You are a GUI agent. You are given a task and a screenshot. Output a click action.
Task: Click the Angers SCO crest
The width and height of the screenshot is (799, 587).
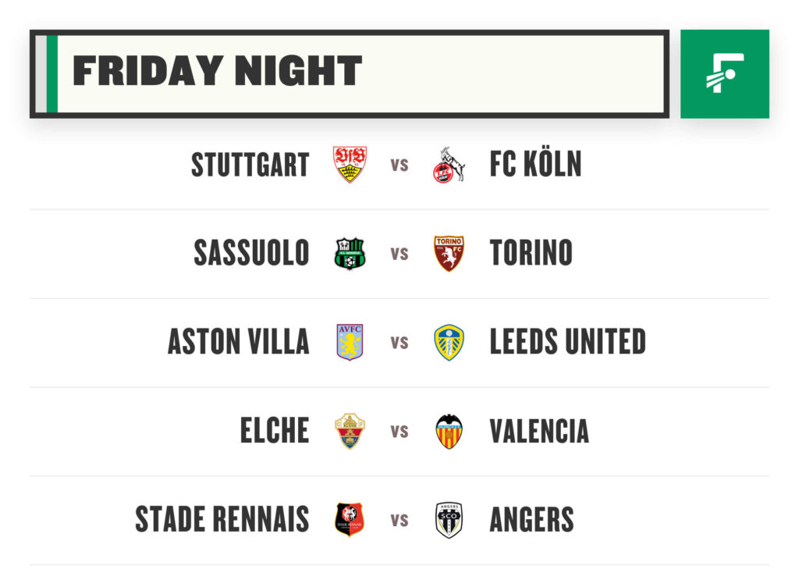coord(449,520)
